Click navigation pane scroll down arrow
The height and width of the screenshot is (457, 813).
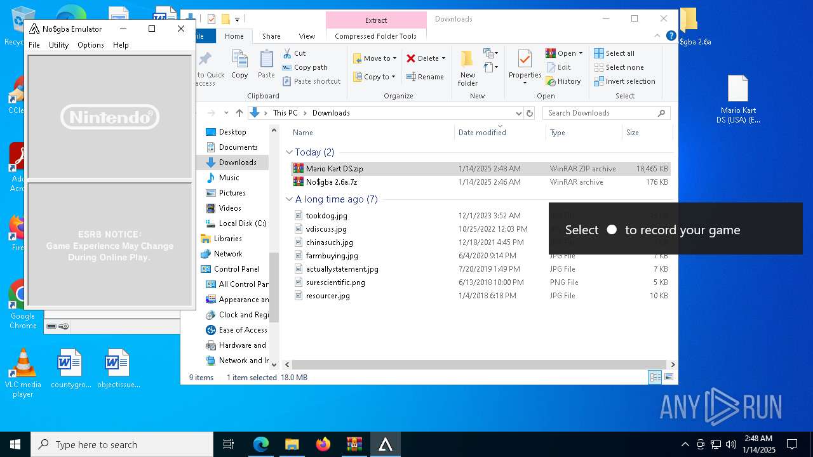coord(274,364)
